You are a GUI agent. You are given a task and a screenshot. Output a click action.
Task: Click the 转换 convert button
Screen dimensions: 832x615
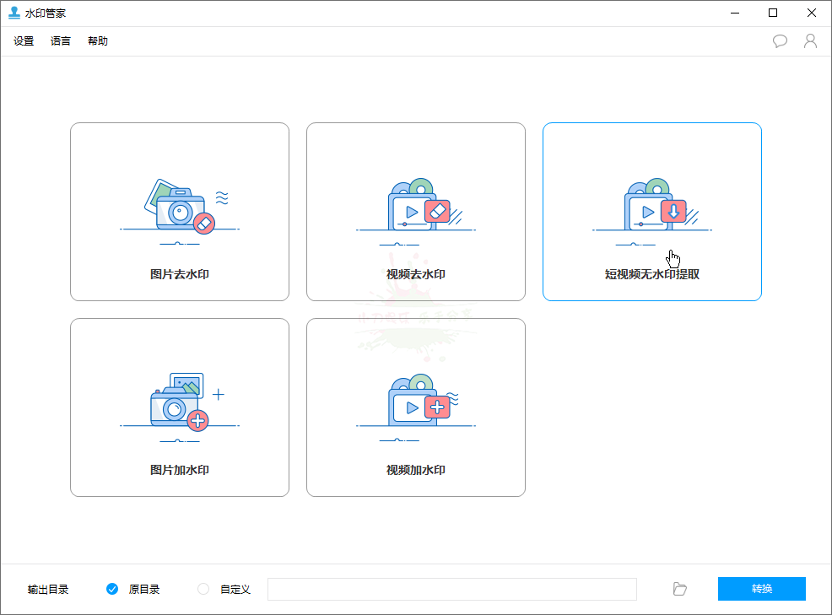click(761, 589)
